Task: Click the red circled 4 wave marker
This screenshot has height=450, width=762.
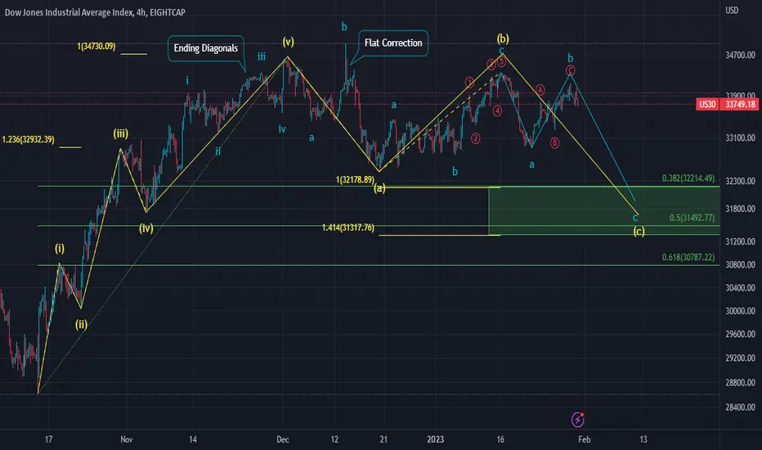Action: 498,111
